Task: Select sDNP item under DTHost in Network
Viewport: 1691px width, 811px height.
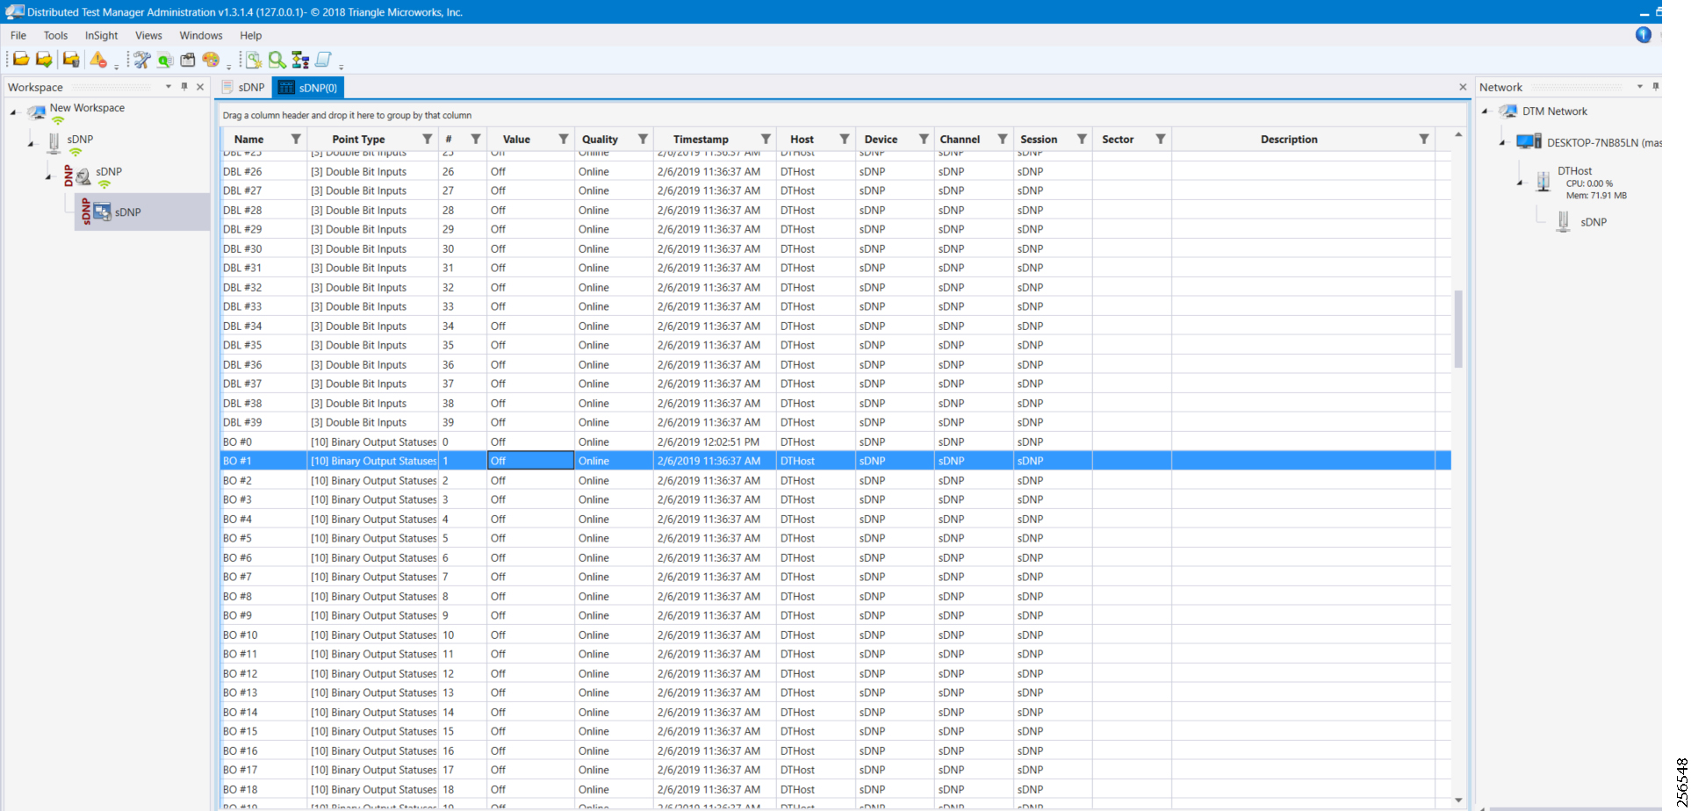Action: point(1594,222)
